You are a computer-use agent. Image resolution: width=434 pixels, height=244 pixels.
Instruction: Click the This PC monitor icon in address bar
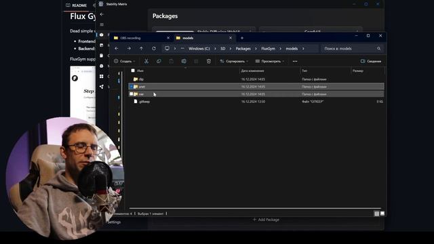pos(167,48)
